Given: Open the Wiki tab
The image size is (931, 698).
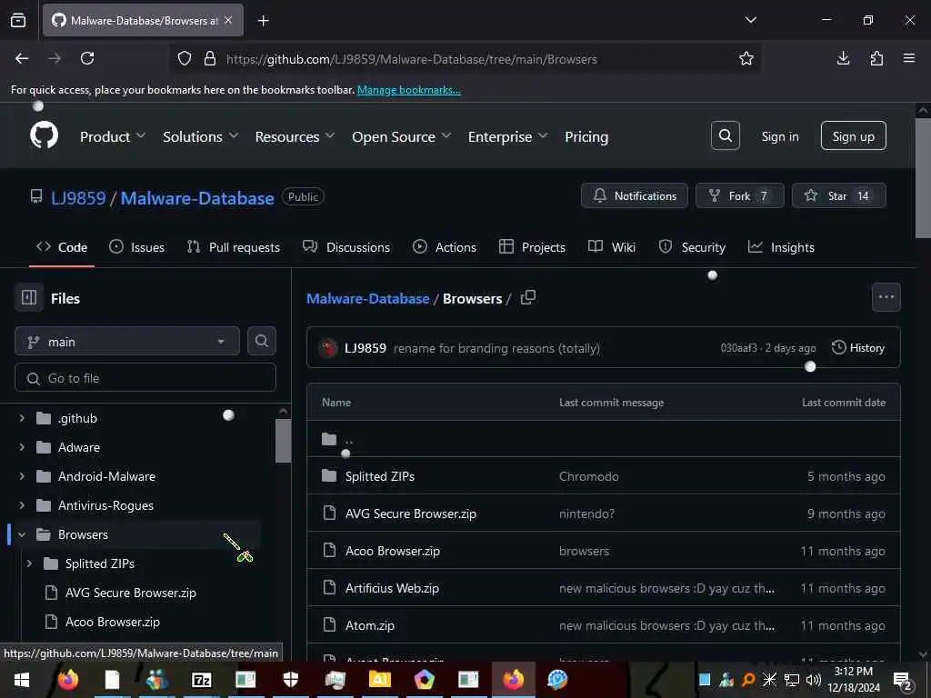Looking at the screenshot, I should click(612, 247).
